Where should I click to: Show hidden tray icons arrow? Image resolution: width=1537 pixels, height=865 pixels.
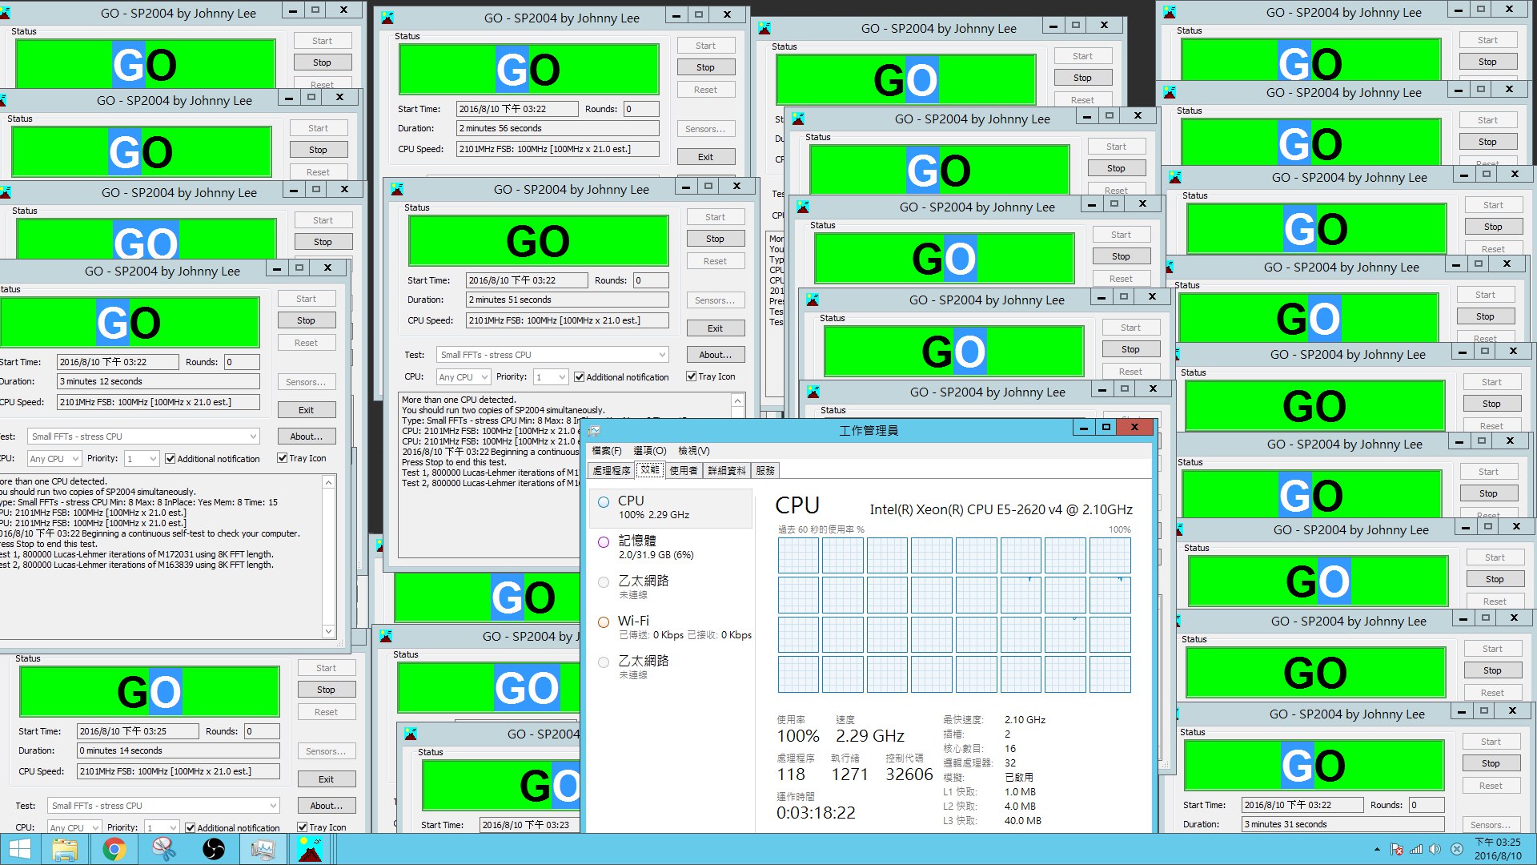(1377, 850)
